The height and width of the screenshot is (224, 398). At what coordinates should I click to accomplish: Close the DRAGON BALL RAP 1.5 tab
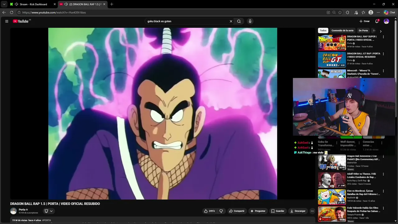pyautogui.click(x=104, y=4)
